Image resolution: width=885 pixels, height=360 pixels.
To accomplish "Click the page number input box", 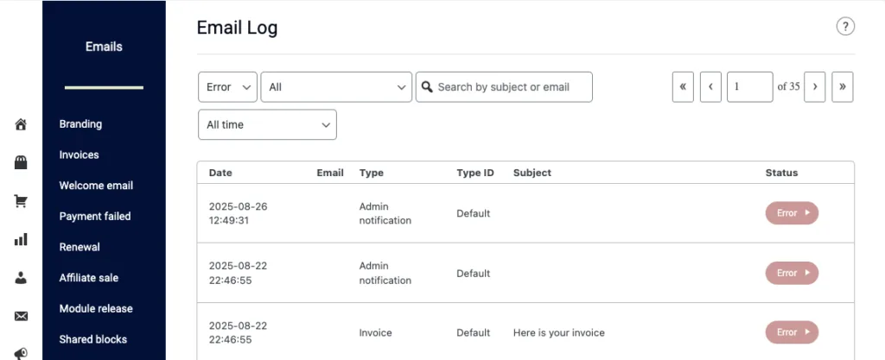I will coord(749,87).
